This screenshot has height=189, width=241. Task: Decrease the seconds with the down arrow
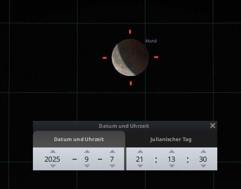click(203, 166)
